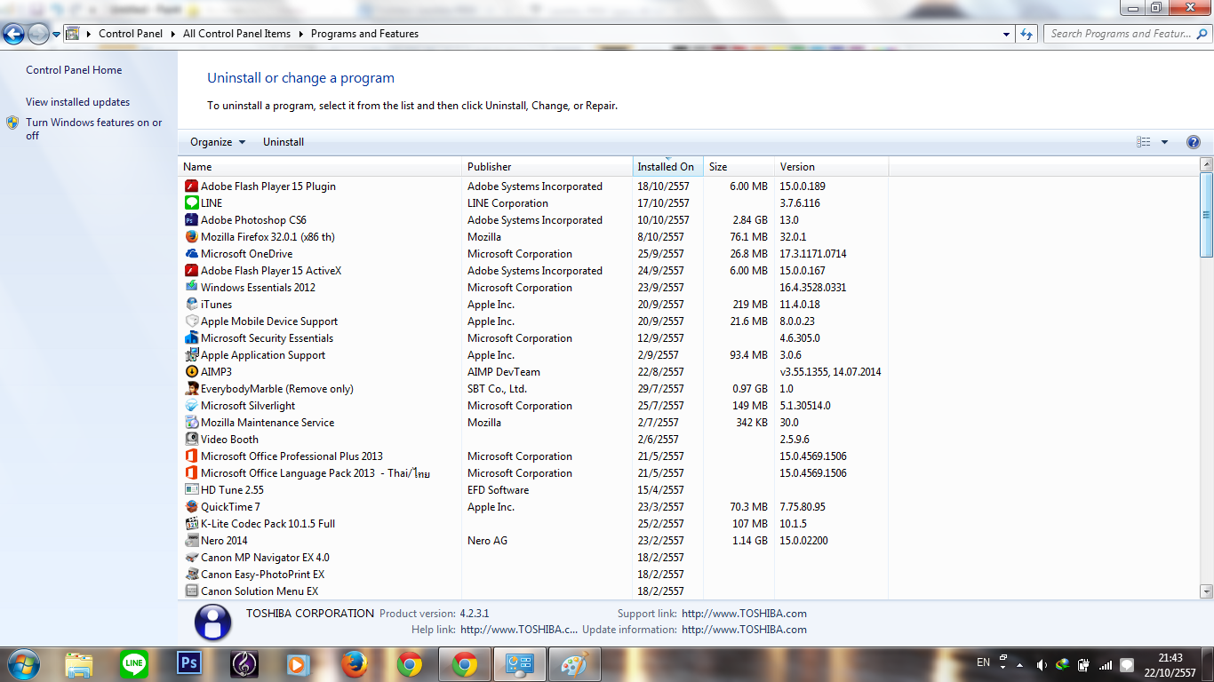Click the volume speaker tray icon
Image resolution: width=1214 pixels, height=682 pixels.
[x=1041, y=664]
